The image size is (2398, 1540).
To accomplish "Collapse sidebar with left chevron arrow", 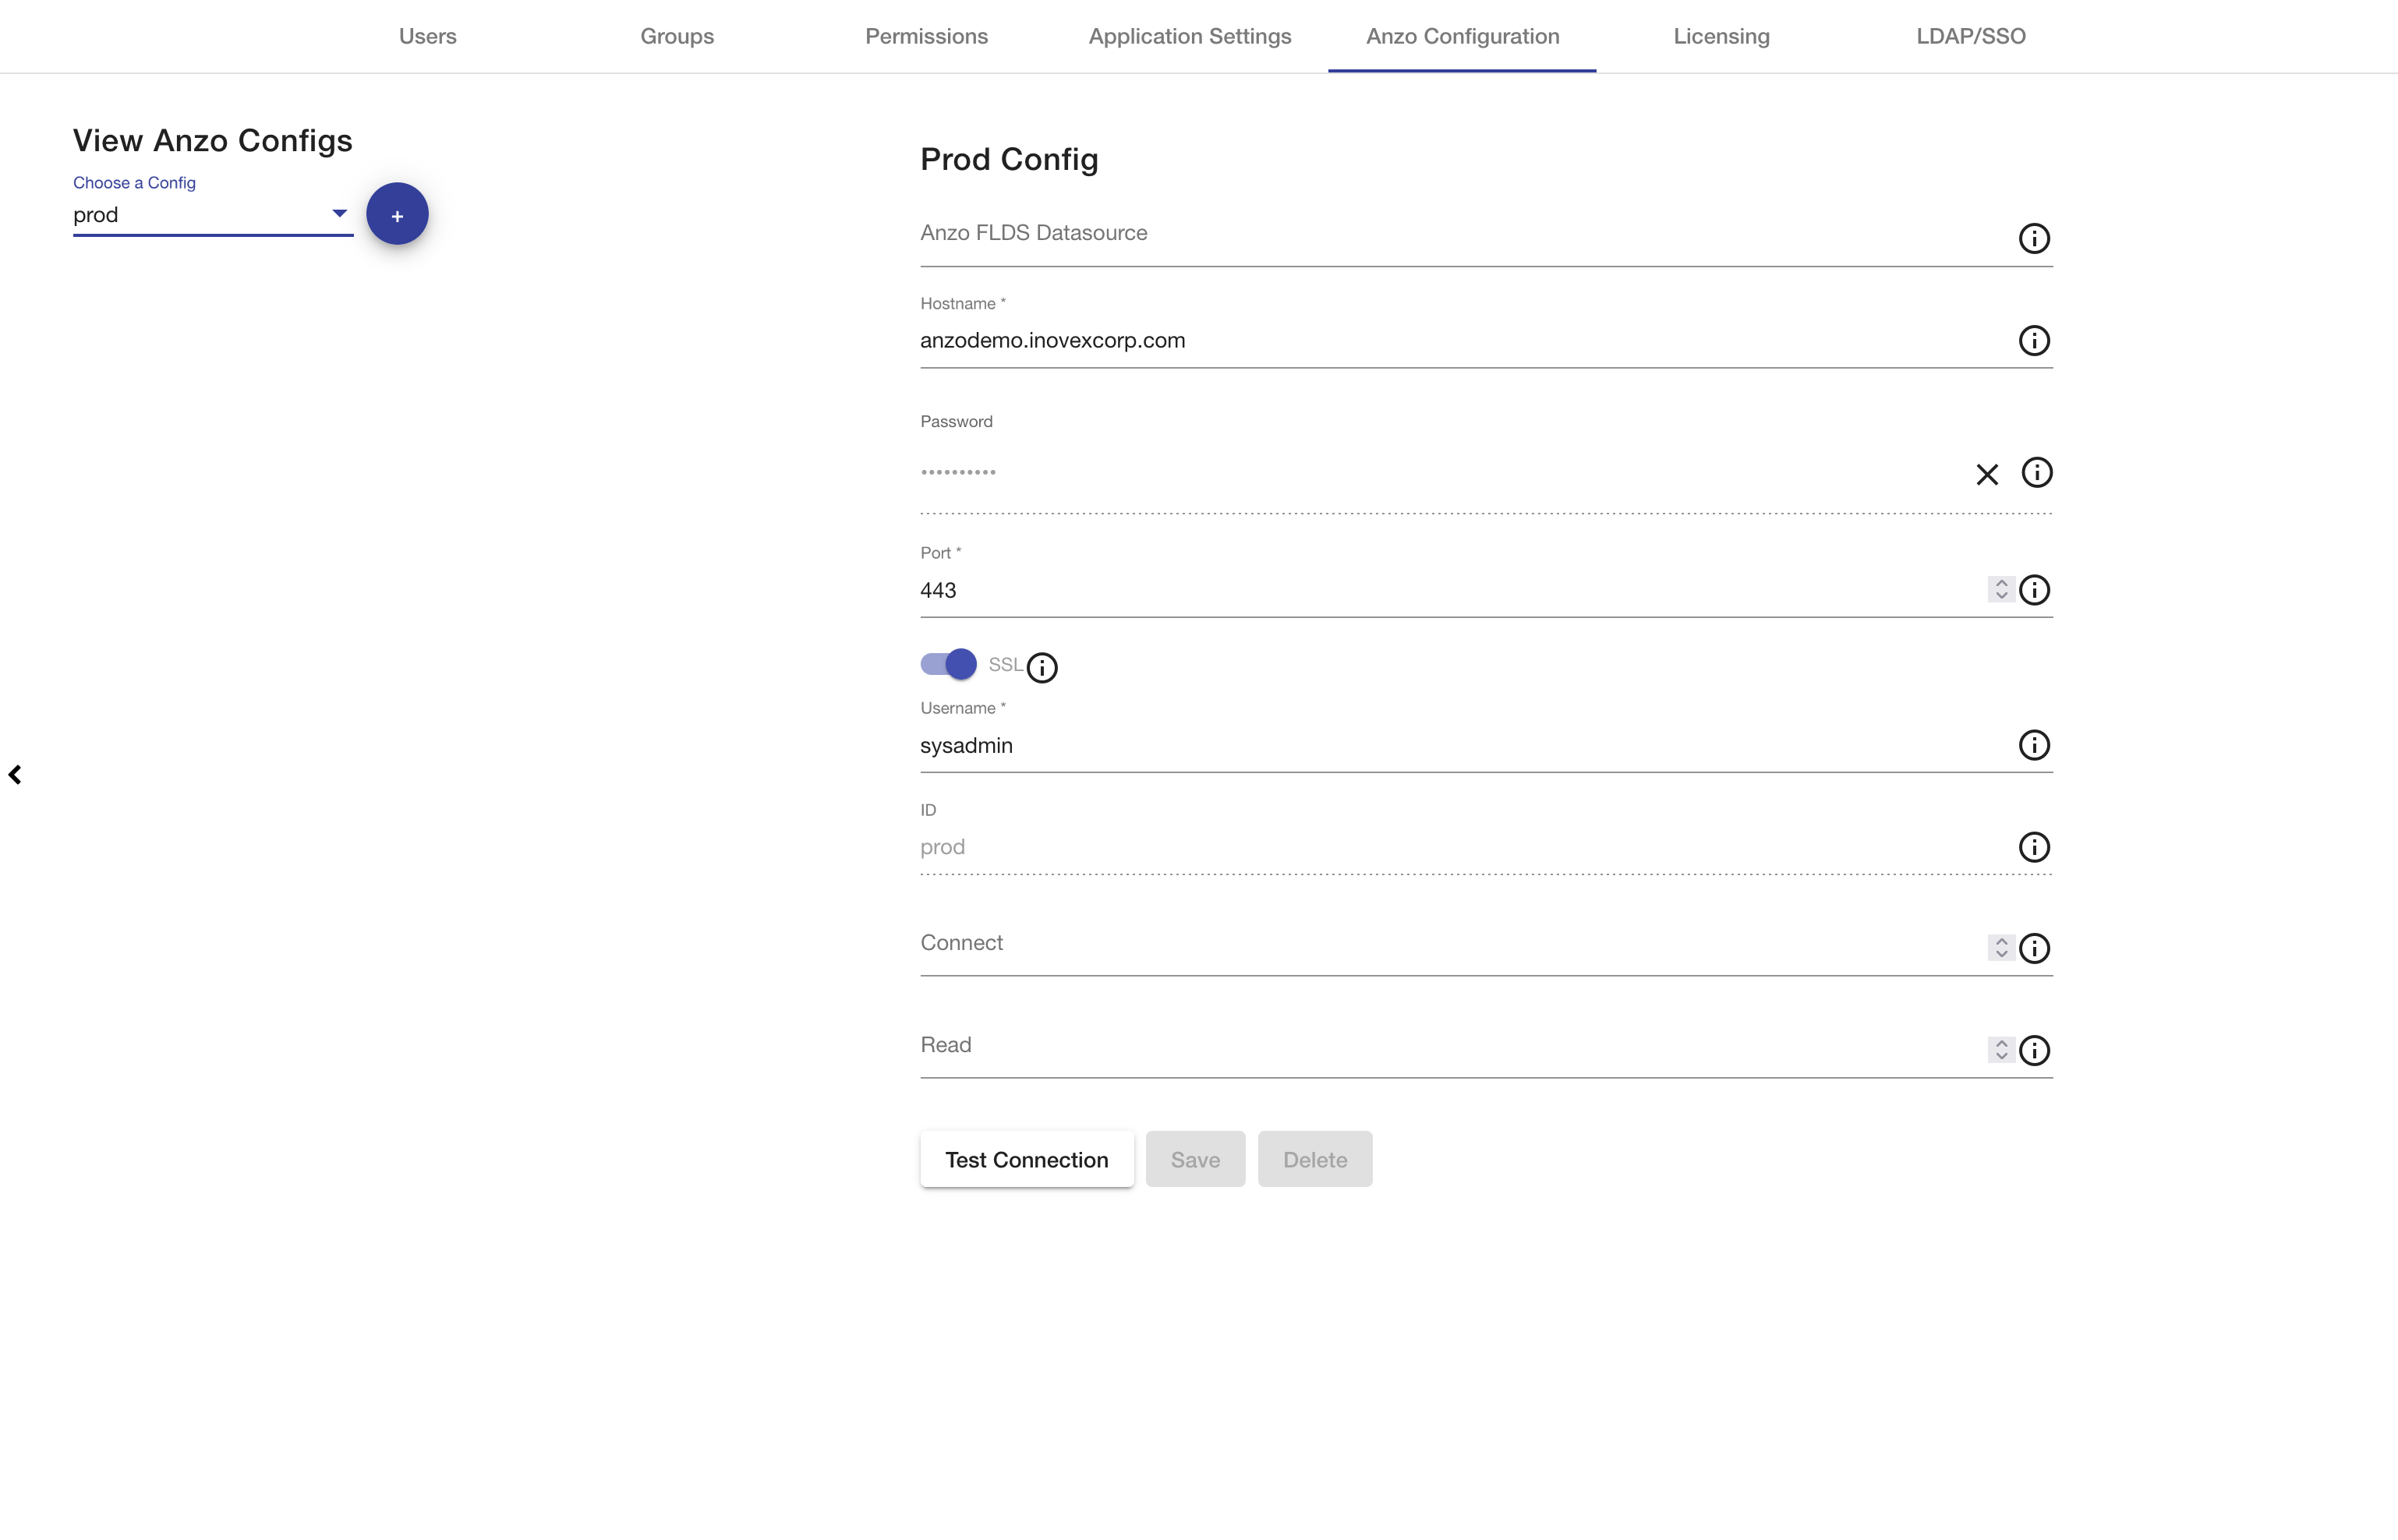I will click(15, 775).
